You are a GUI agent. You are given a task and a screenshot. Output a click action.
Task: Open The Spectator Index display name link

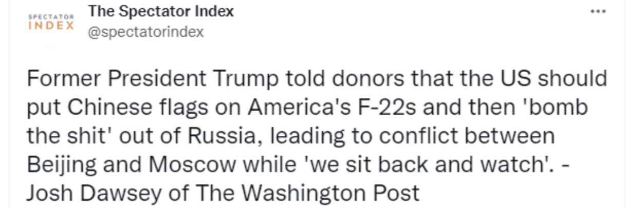pyautogui.click(x=161, y=11)
